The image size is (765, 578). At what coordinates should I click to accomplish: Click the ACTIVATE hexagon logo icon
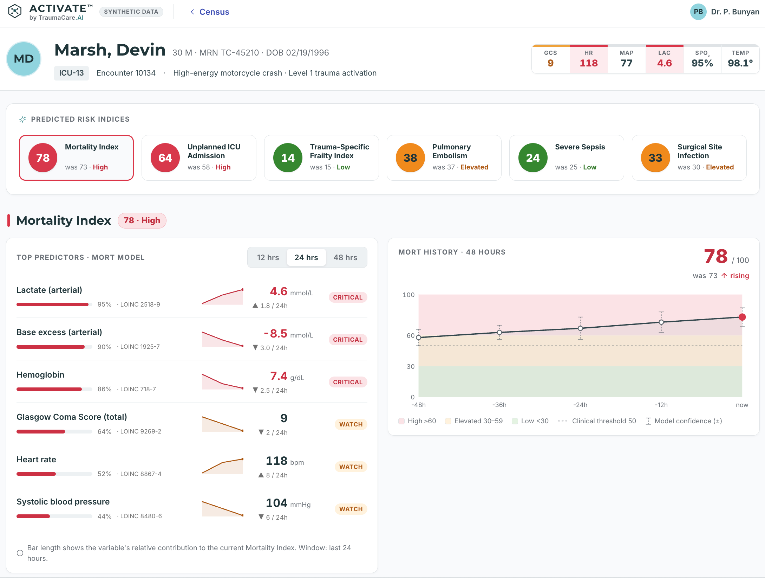pos(15,11)
